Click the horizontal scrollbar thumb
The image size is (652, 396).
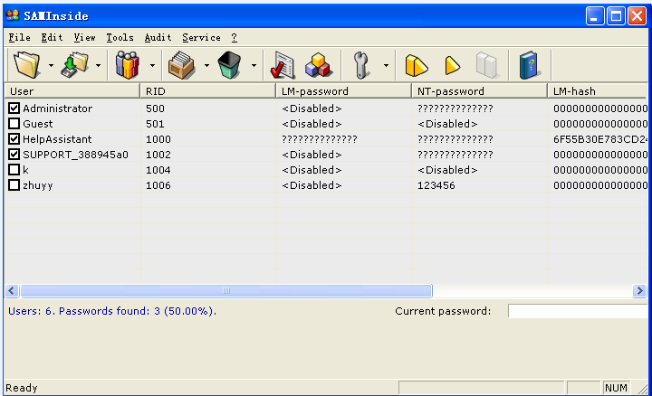(x=226, y=290)
